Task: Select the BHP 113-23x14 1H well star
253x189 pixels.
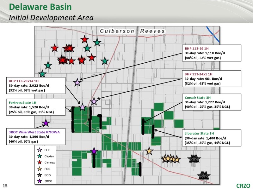Action: (x=83, y=107)
